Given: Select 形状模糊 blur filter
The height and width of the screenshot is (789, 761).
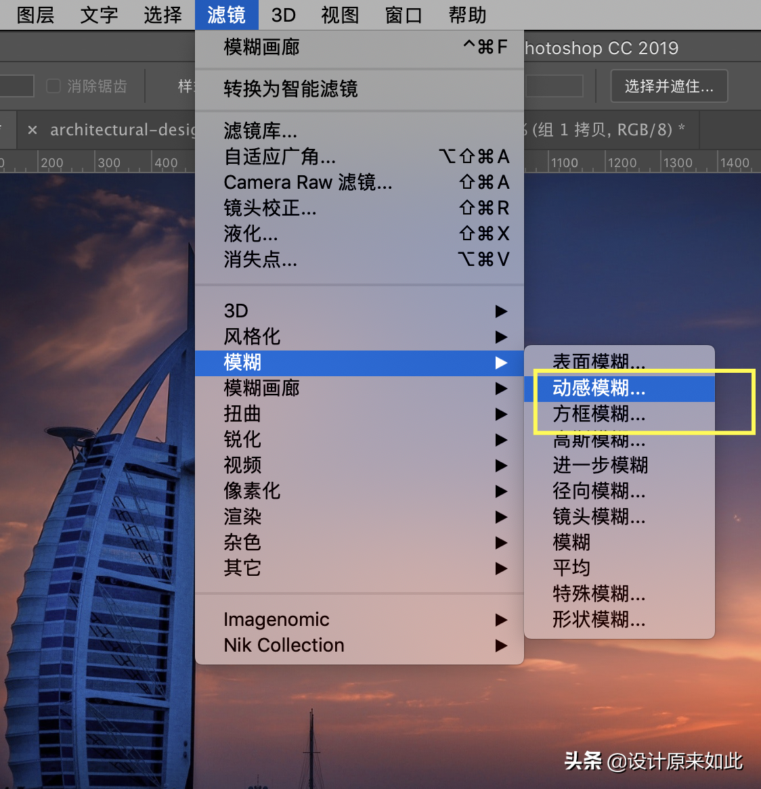Looking at the screenshot, I should [x=619, y=619].
